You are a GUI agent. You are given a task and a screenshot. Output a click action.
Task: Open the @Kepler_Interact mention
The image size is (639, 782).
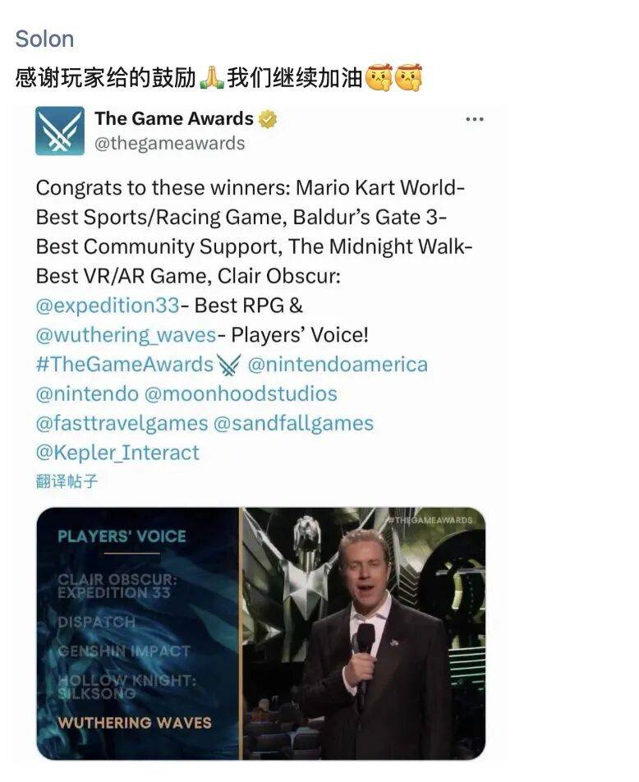pos(117,453)
